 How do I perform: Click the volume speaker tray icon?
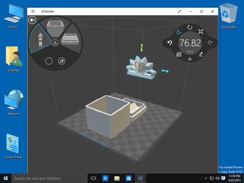[x=218, y=179]
